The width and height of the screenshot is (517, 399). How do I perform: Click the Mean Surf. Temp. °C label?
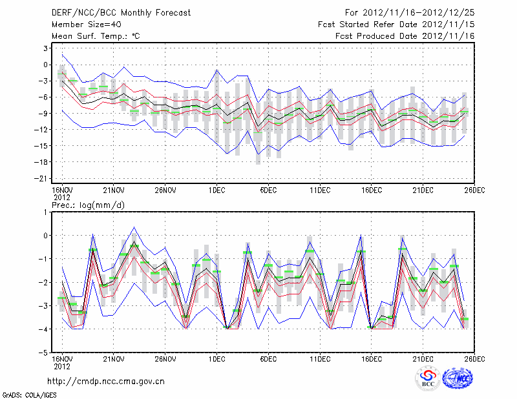point(96,36)
